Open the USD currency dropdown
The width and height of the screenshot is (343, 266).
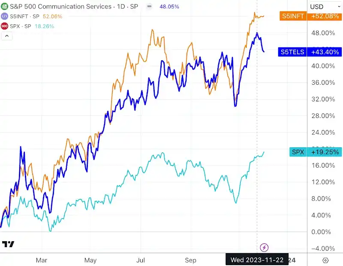[319, 7]
